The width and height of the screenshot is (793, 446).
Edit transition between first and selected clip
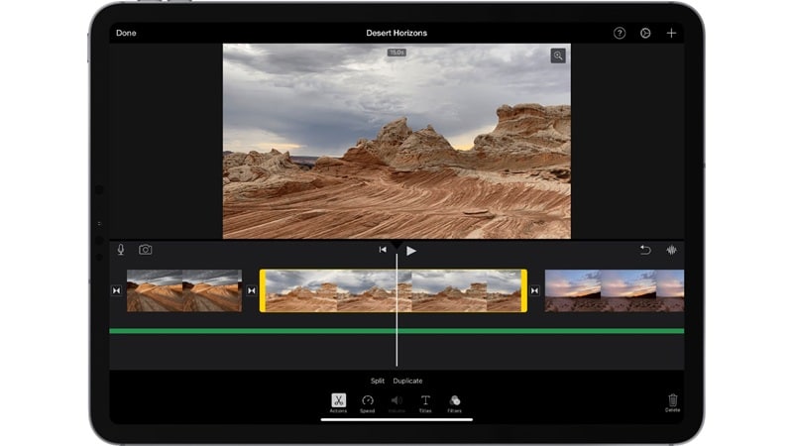[252, 290]
